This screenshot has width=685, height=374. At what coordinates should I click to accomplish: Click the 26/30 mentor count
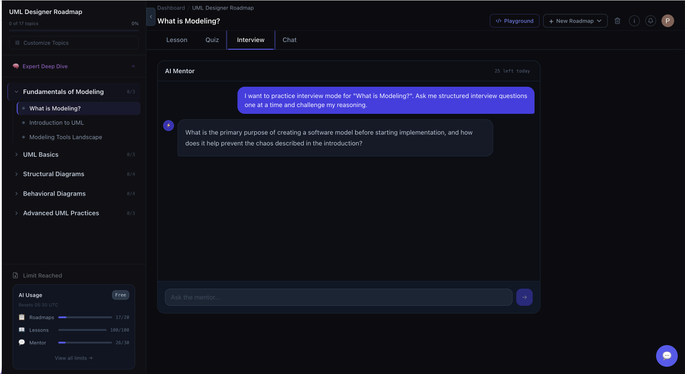pyautogui.click(x=122, y=343)
